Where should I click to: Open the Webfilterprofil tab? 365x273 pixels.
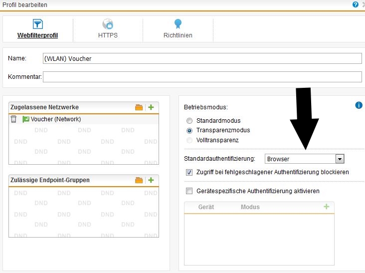(x=38, y=29)
